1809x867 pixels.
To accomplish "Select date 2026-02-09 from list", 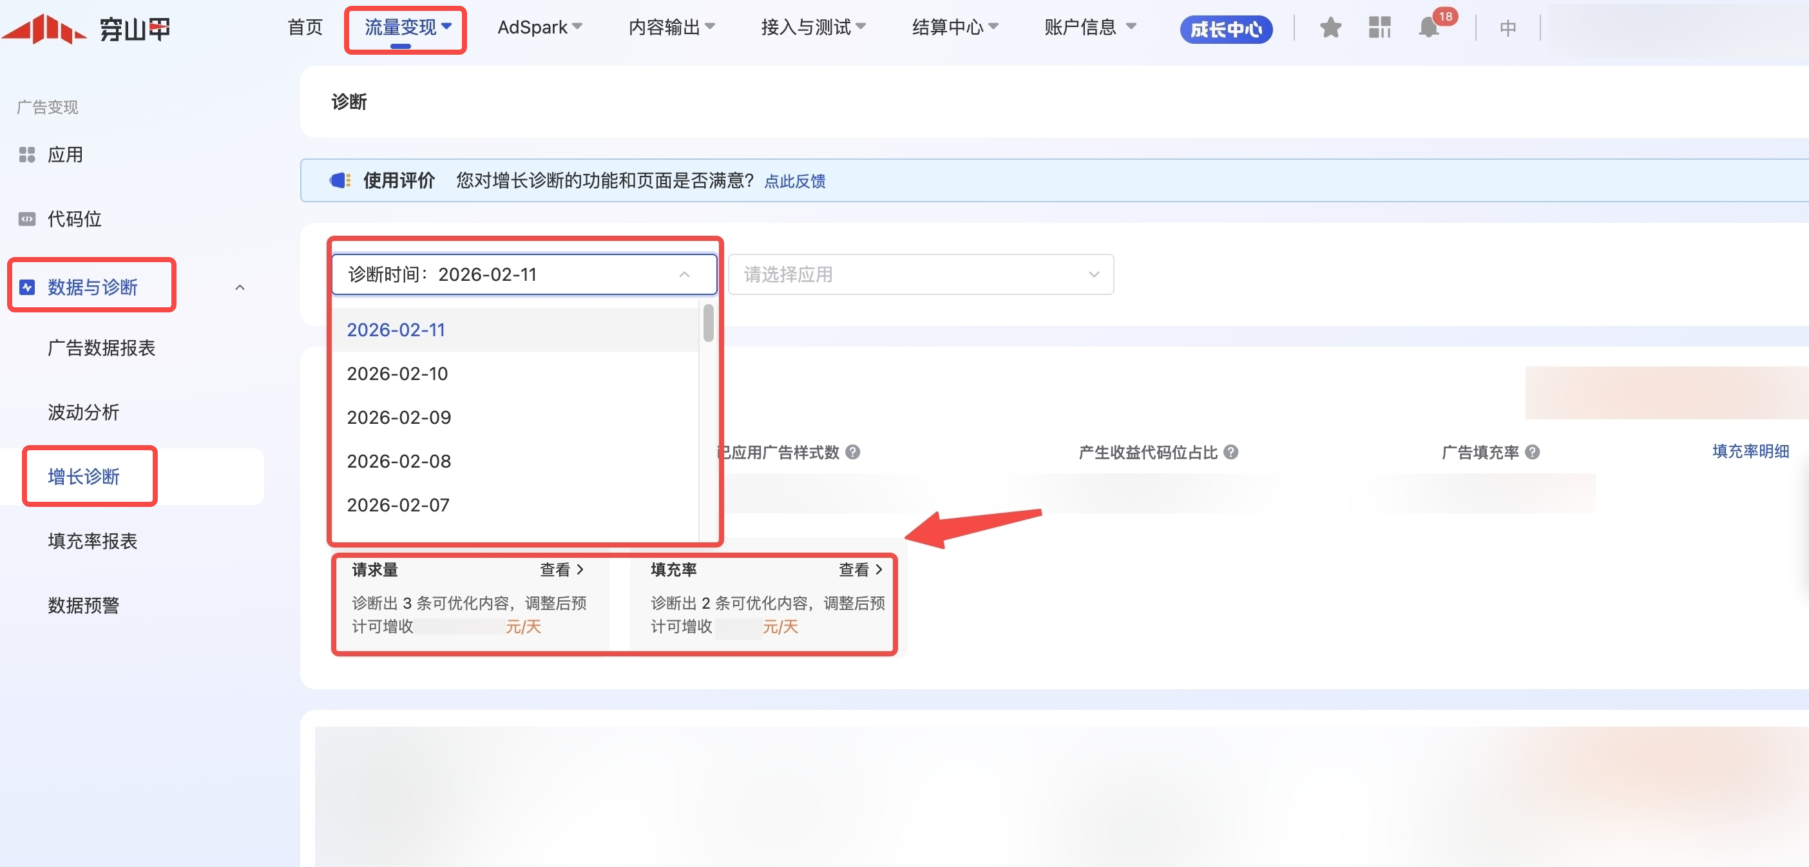I will (x=399, y=417).
